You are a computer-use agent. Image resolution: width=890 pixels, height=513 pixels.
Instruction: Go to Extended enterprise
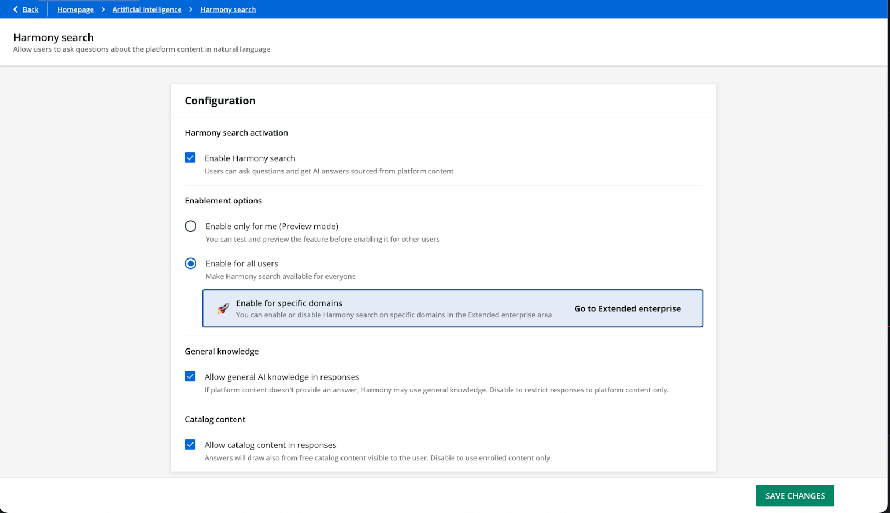point(627,308)
